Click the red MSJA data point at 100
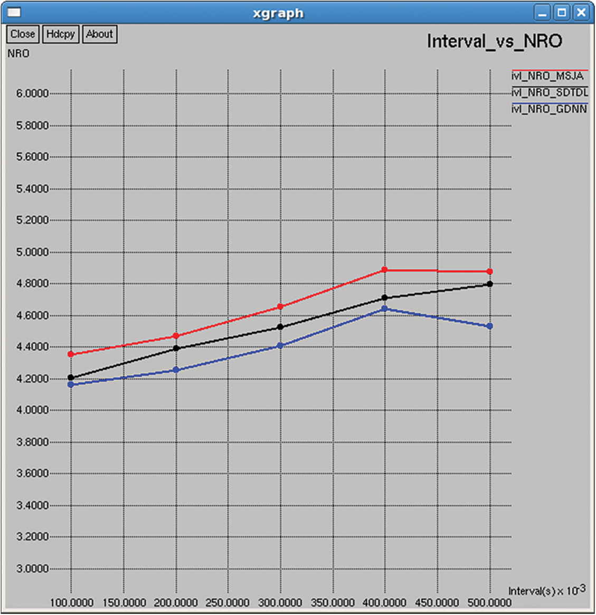 point(71,354)
